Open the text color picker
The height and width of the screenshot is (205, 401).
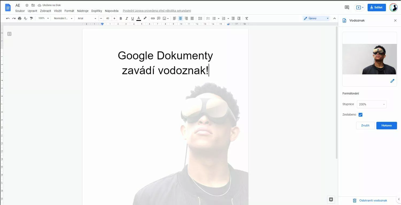click(x=138, y=18)
